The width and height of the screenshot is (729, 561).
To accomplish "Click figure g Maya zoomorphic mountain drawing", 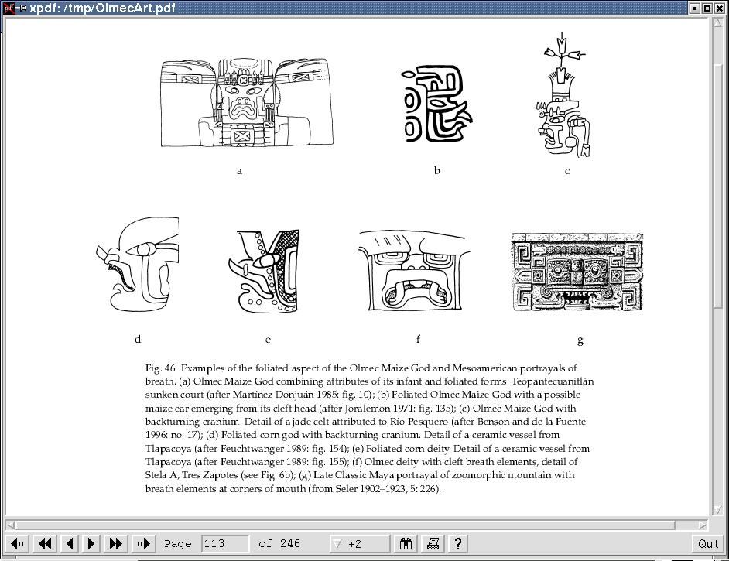I will [577, 272].
